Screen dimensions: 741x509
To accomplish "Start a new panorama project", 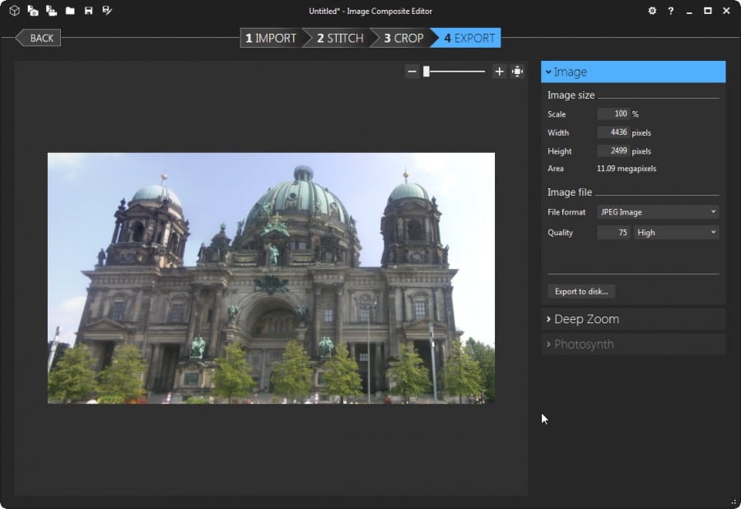I will 14,11.
